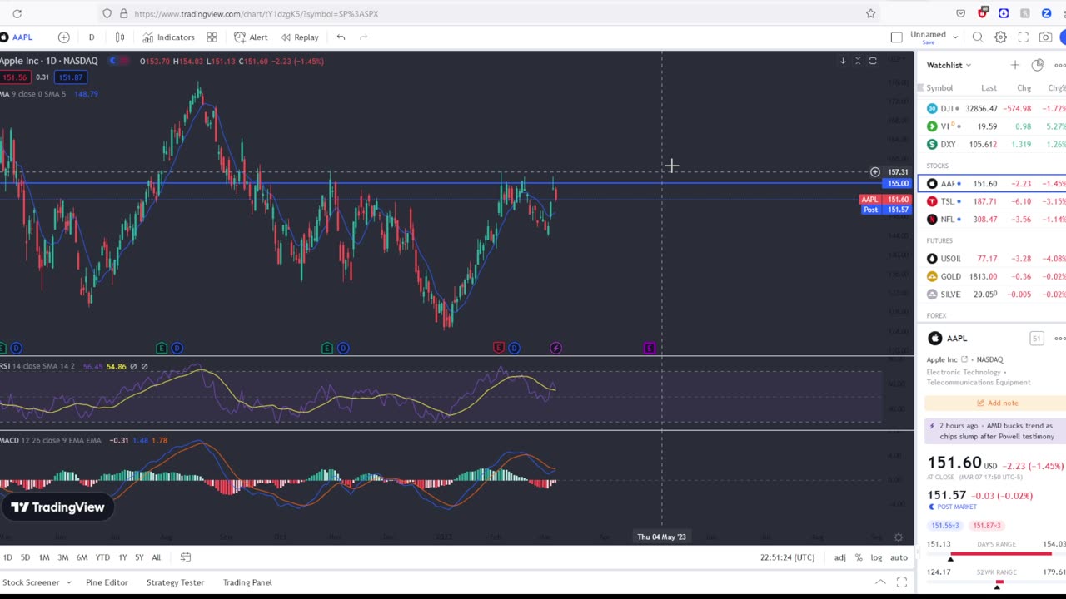The image size is (1066, 599).
Task: Open go-to-date calendar icon
Action: 186,557
